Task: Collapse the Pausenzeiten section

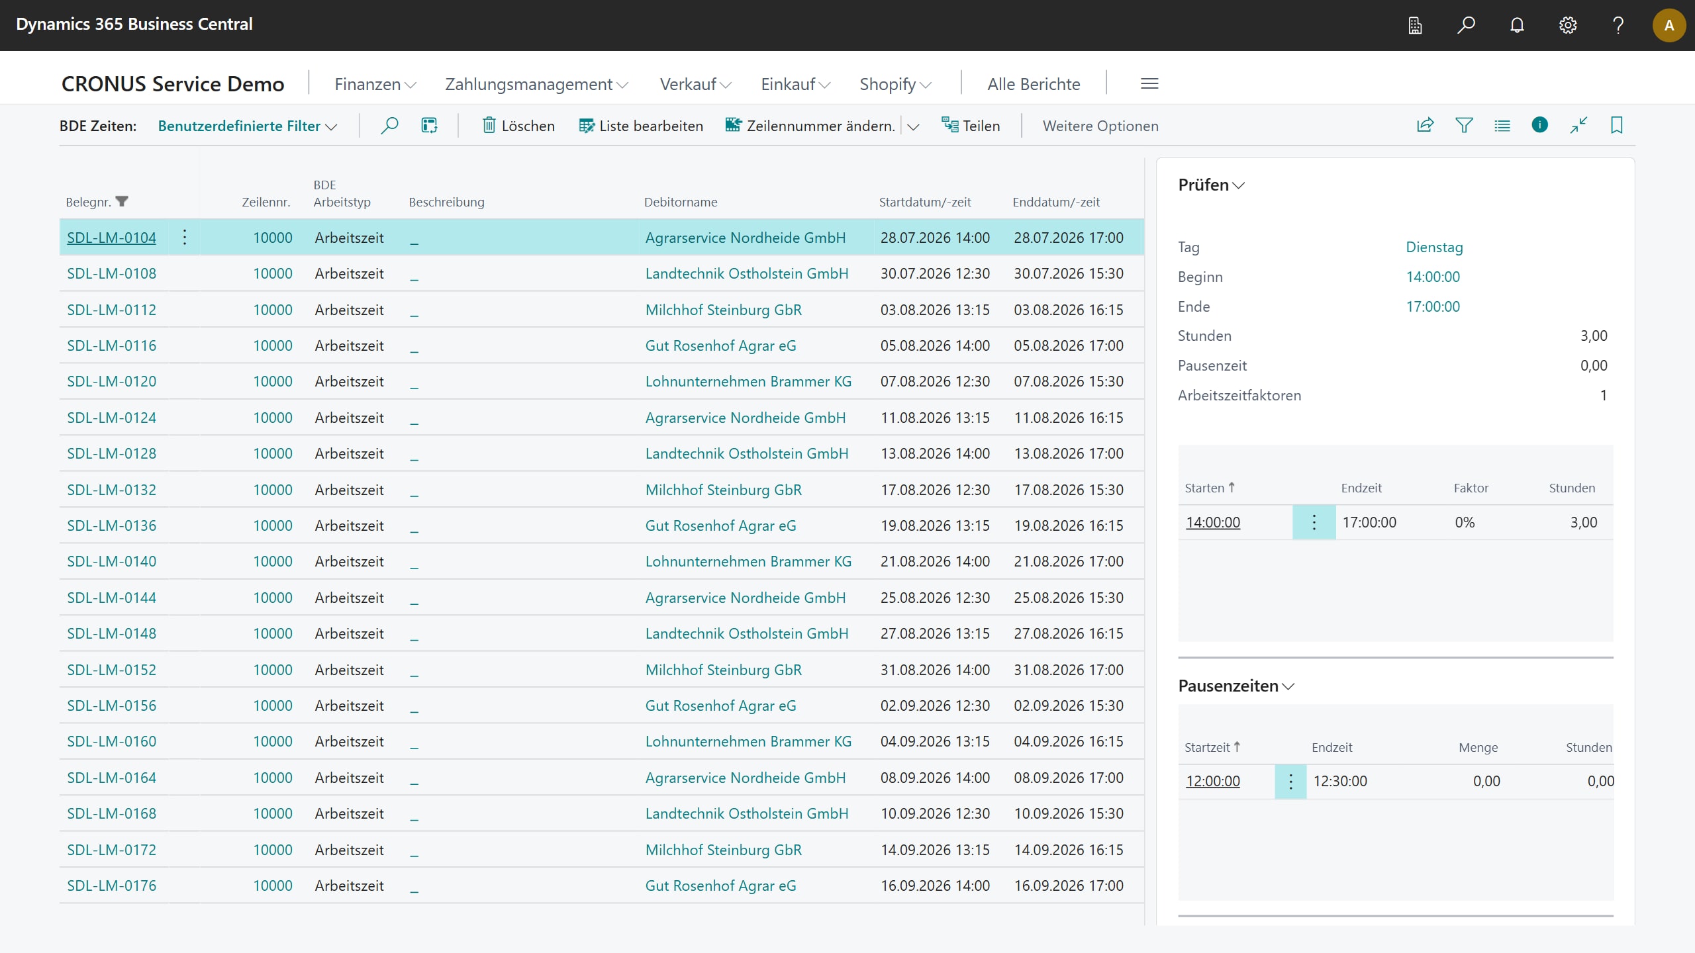Action: (x=1236, y=686)
